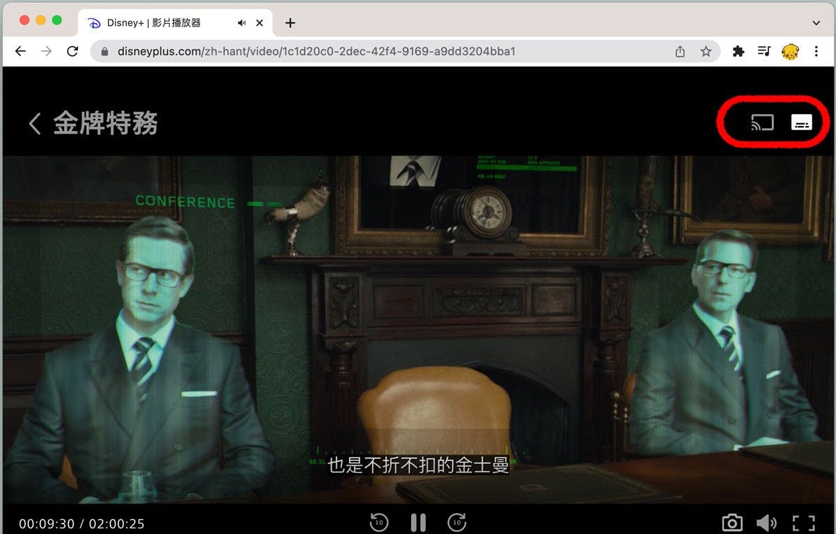Close the Disney+ tab
This screenshot has height=534, width=836.
coord(260,23)
